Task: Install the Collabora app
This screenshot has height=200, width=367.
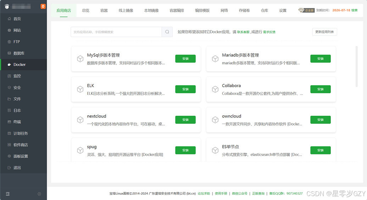Action: point(321,89)
